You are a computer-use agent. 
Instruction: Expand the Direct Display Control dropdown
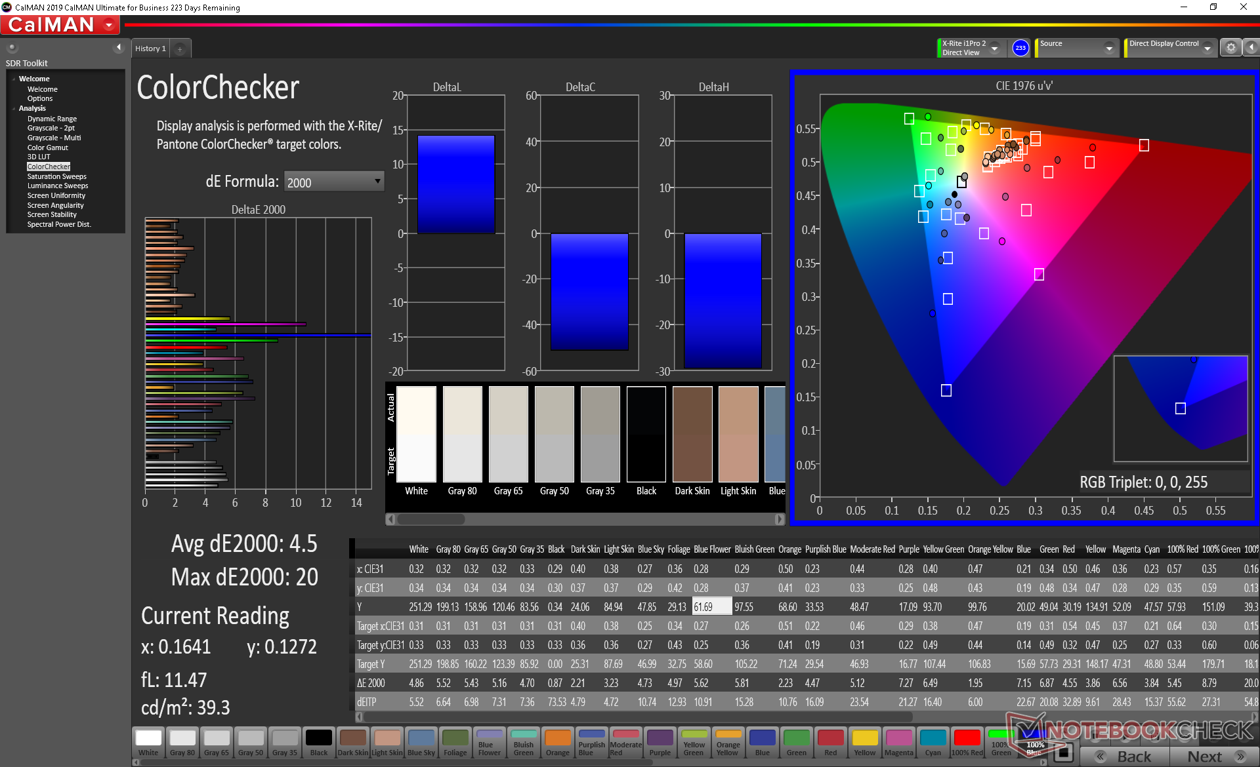(1207, 49)
